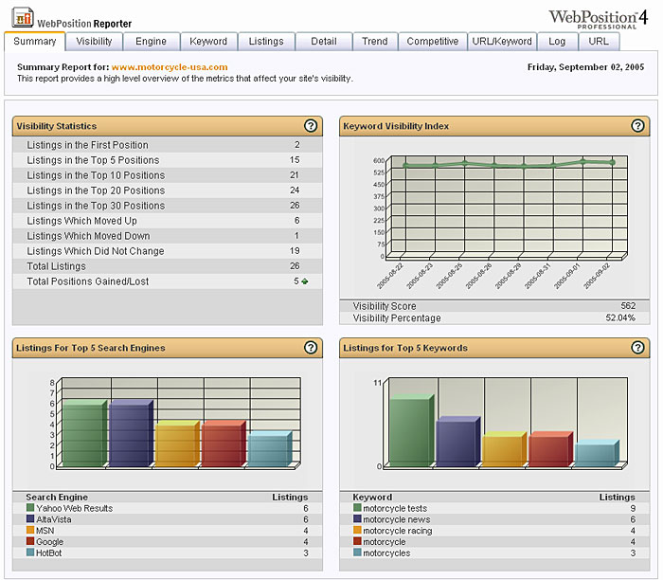Click the motorcycle tests green bar
The image size is (663, 580).
411,430
